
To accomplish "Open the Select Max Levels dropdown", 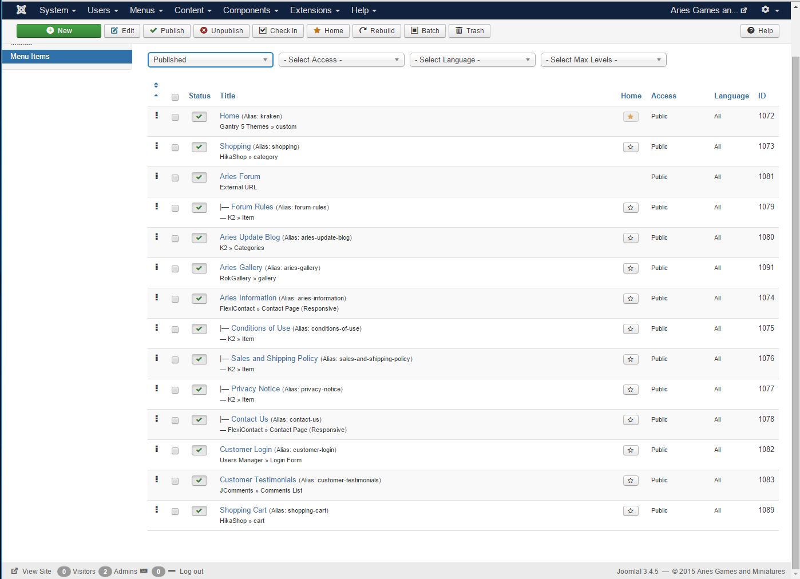I will point(604,60).
